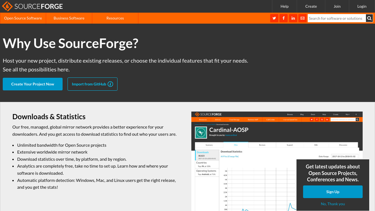Click the Why Use SourceForge? heading
Screen dimensions: 375x211
[x=71, y=43]
